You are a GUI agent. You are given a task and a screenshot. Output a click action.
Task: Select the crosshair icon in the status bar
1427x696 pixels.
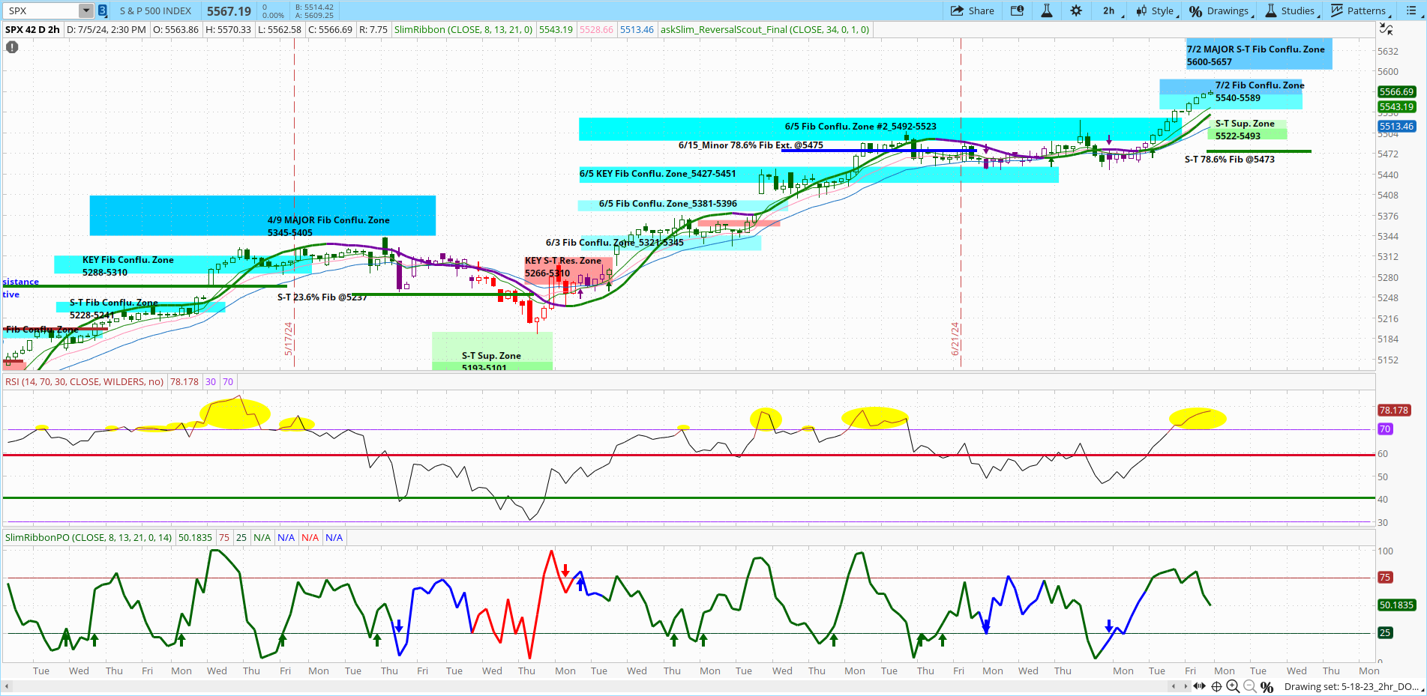coord(1216,686)
